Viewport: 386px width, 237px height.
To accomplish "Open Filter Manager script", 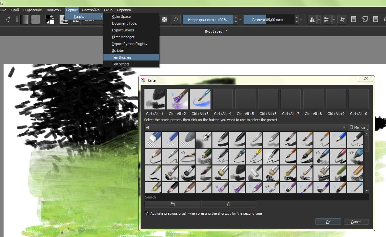I will (131, 37).
